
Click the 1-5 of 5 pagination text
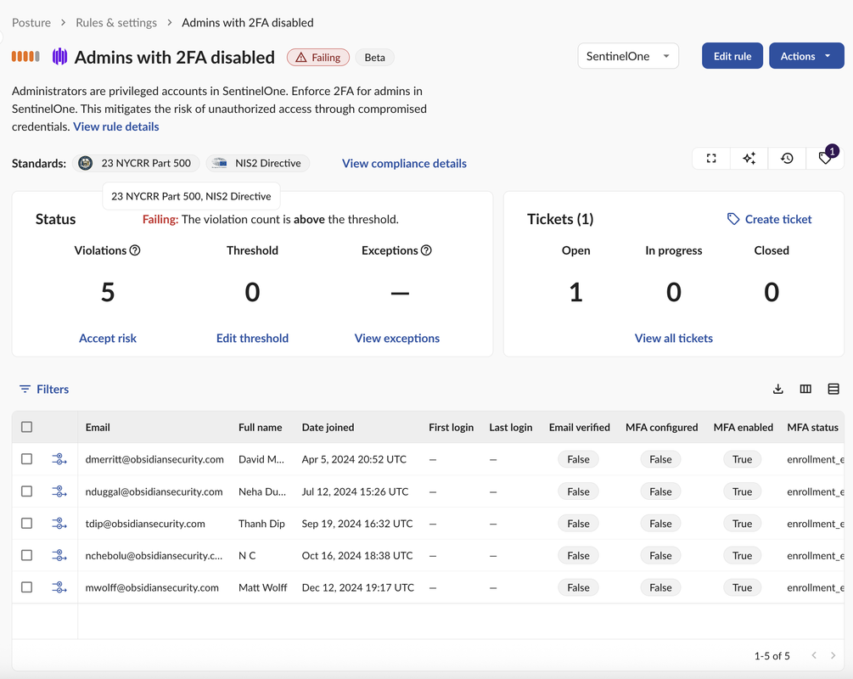[x=772, y=656]
